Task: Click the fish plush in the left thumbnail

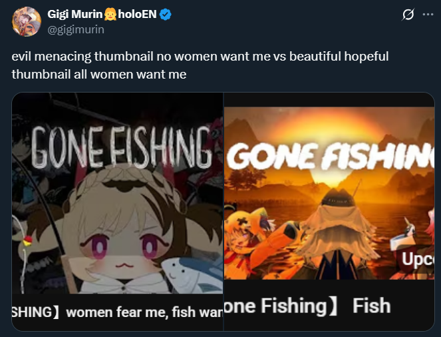Action: (x=193, y=275)
